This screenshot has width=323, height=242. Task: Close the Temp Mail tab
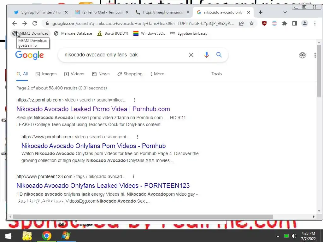127,12
